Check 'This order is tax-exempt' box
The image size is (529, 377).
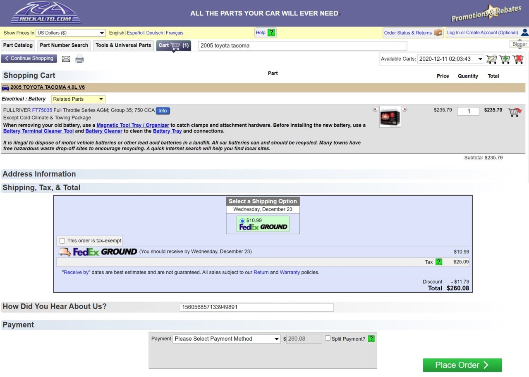pyautogui.click(x=62, y=241)
